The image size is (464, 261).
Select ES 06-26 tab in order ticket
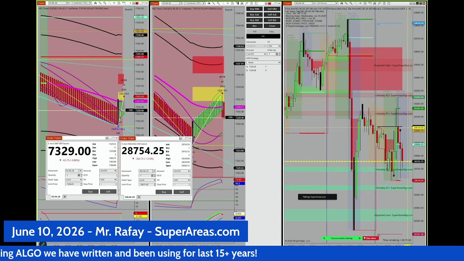[56, 196]
